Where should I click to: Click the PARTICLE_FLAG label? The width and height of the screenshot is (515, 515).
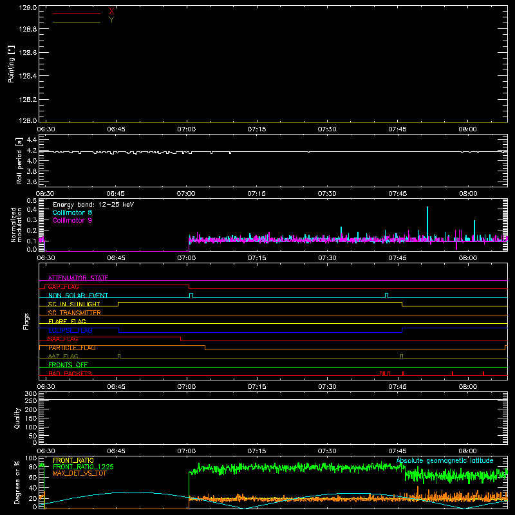[x=72, y=348]
